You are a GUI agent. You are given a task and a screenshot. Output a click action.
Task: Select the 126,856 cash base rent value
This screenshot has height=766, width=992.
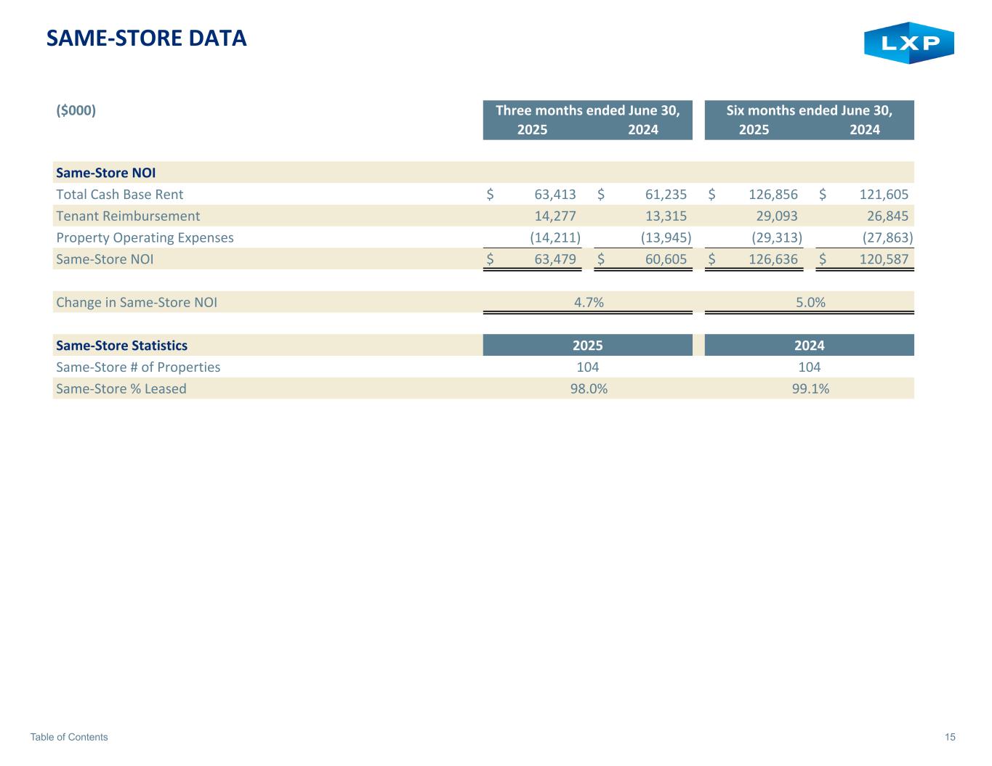pos(773,194)
